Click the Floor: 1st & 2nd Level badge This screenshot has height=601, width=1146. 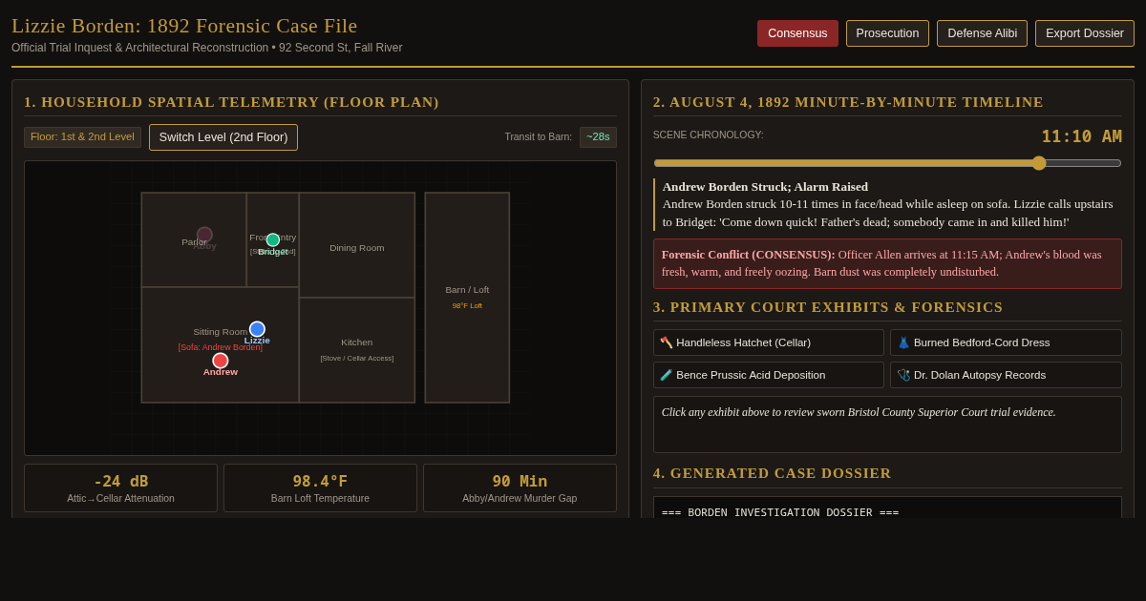point(82,137)
